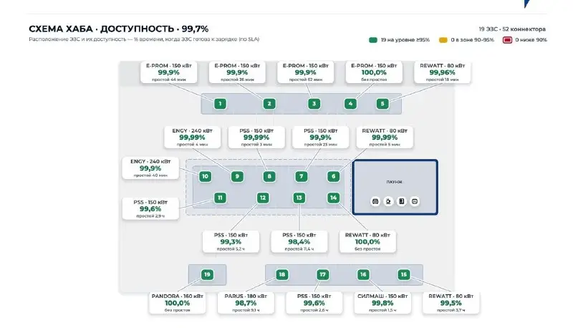Click the yellow legend swatch for 90-95% zone
Viewport: 573px width, 328px height.
tap(443, 40)
